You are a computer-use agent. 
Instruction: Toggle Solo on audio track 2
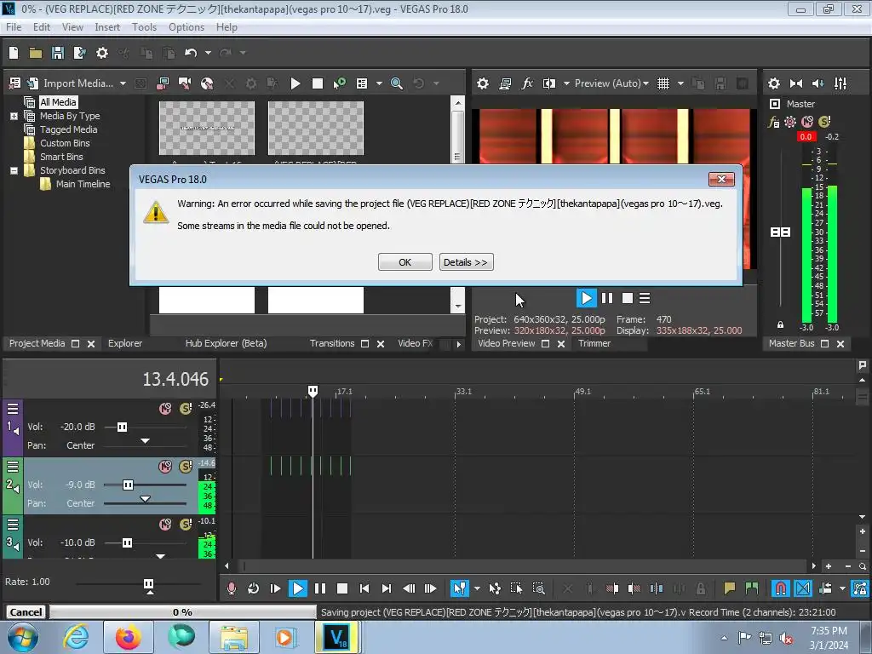(x=186, y=467)
